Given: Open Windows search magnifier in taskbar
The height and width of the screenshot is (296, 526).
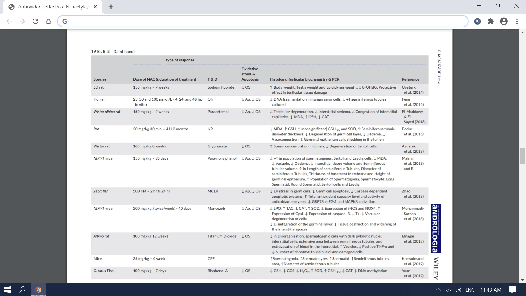Looking at the screenshot, I should 22,290.
